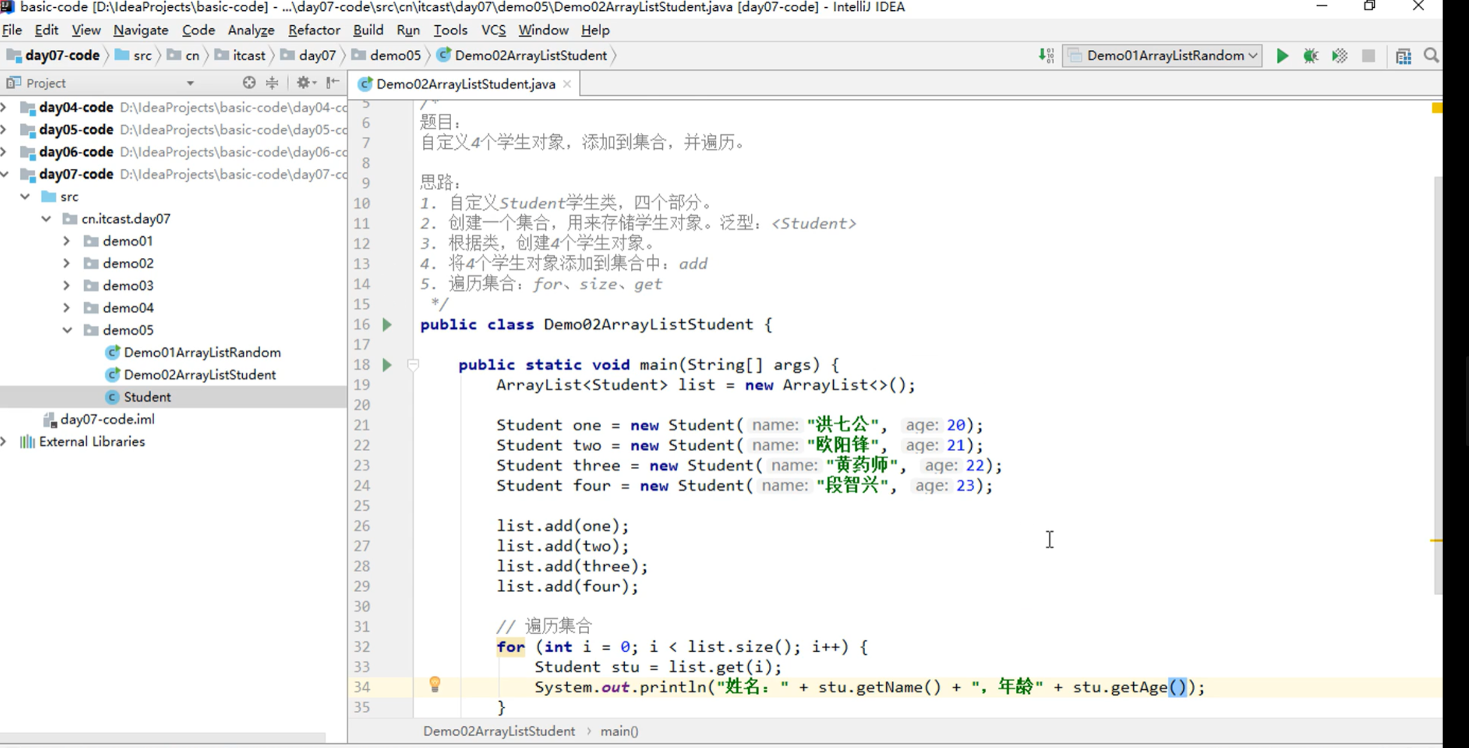Expand the demo03 package folder

coord(67,286)
